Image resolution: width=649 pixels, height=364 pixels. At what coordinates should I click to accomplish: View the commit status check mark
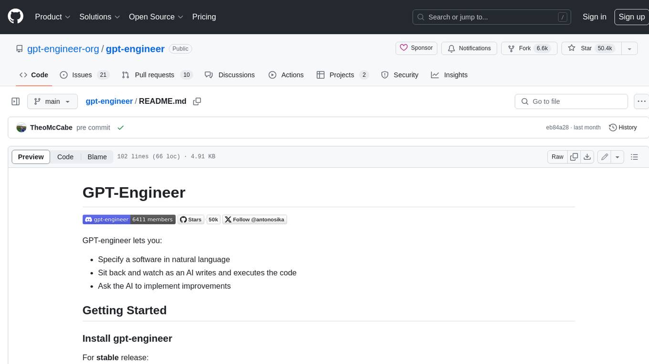[x=121, y=128]
